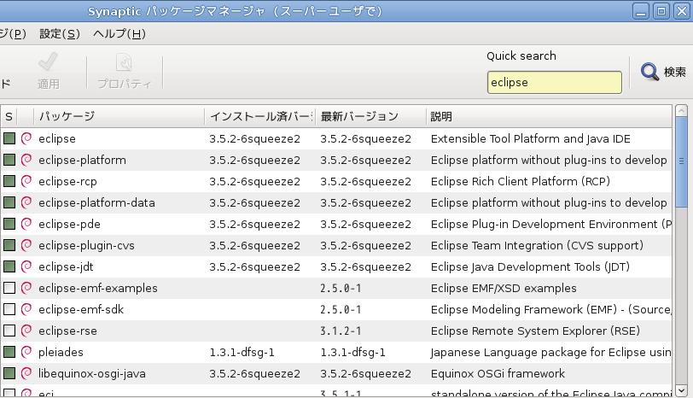Click the Quick search field containing eclipse
The image size is (693, 398).
(x=554, y=82)
